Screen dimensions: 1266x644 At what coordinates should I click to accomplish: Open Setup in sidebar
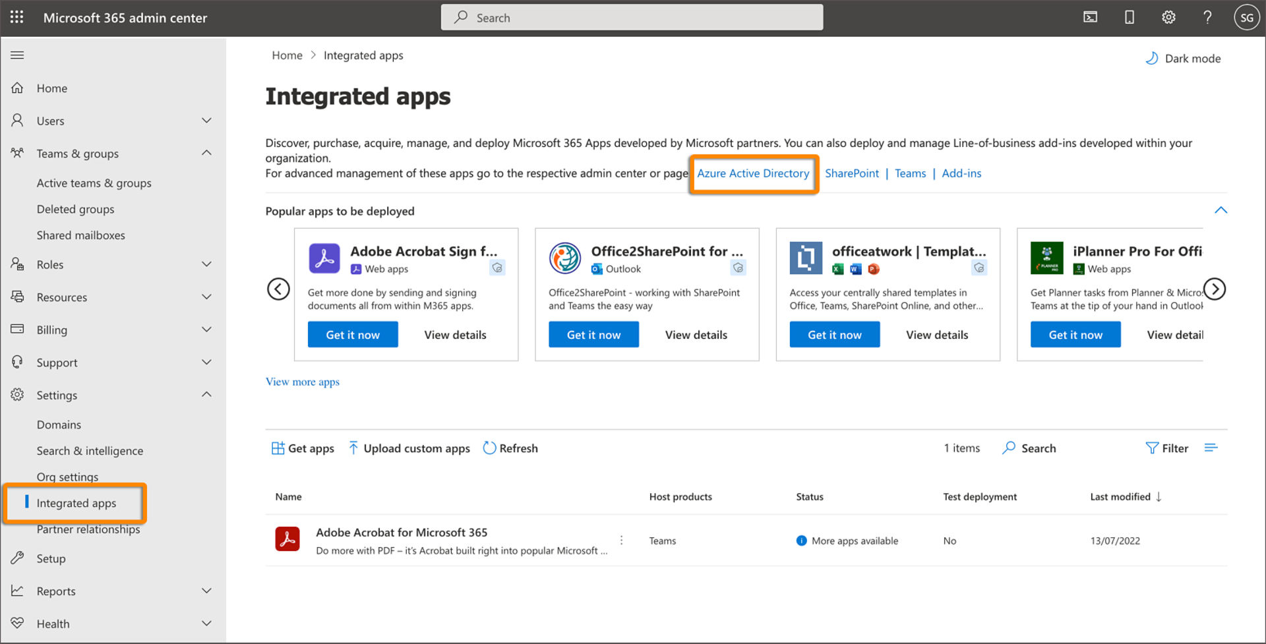(51, 558)
